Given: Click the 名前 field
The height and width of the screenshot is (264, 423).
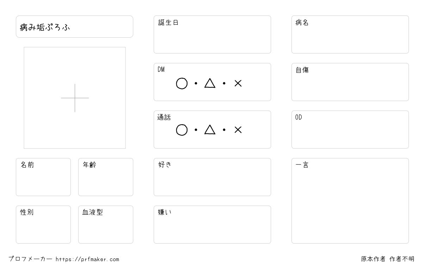Looking at the screenshot, I should click(x=43, y=177).
